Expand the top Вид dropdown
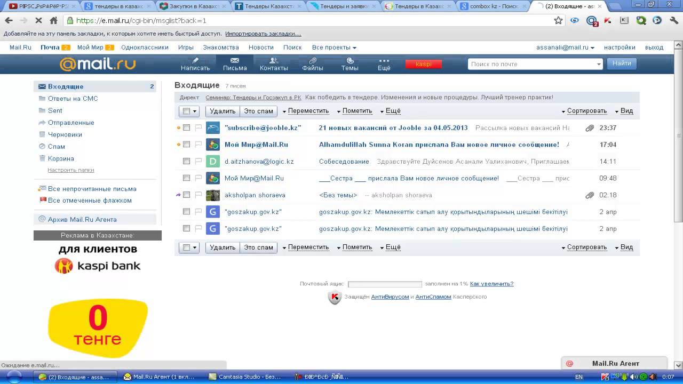This screenshot has width=683, height=384. (624, 111)
